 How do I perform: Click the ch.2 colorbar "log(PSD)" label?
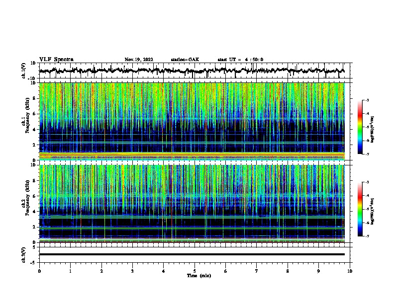373,211
